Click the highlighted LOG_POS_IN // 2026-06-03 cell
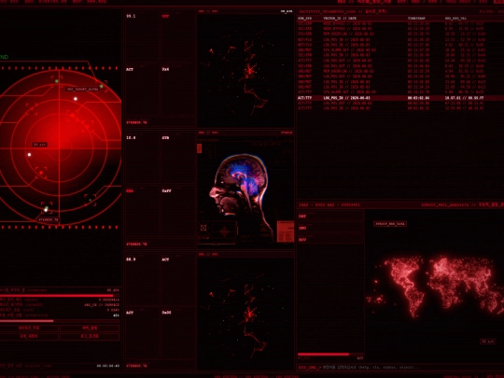504x378 pixels. (346, 98)
